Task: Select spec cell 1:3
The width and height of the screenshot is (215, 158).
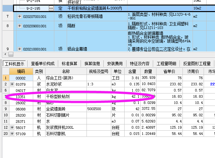Action: pyautogui.click(x=99, y=84)
